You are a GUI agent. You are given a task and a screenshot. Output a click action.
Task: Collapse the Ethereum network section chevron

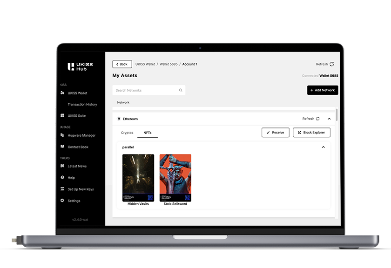(x=329, y=119)
